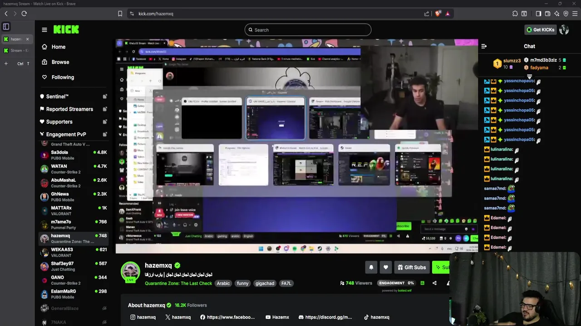
Task: Open hazemxq Instagram link
Action: pyautogui.click(x=143, y=317)
